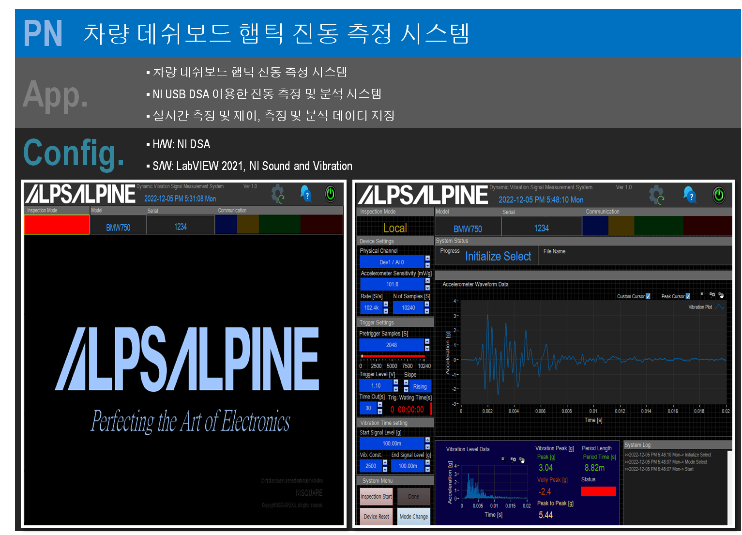Click the 2048 pretrigger input field
742x535 pixels.
tap(392, 345)
